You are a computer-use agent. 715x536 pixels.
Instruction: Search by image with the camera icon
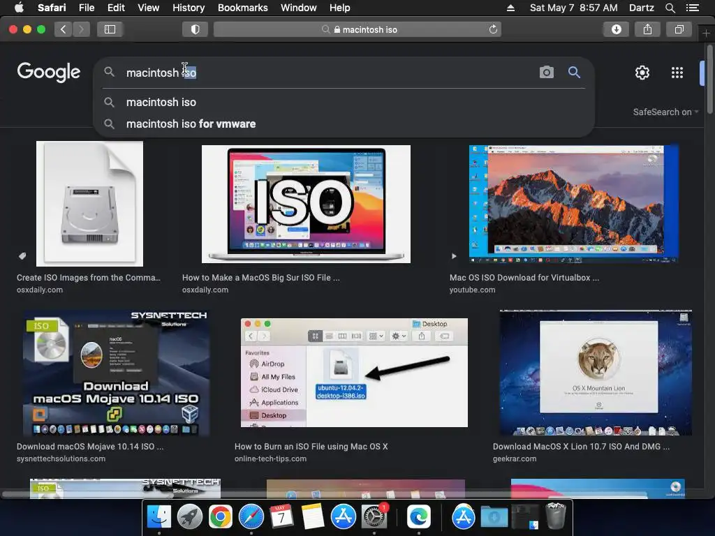pos(546,72)
